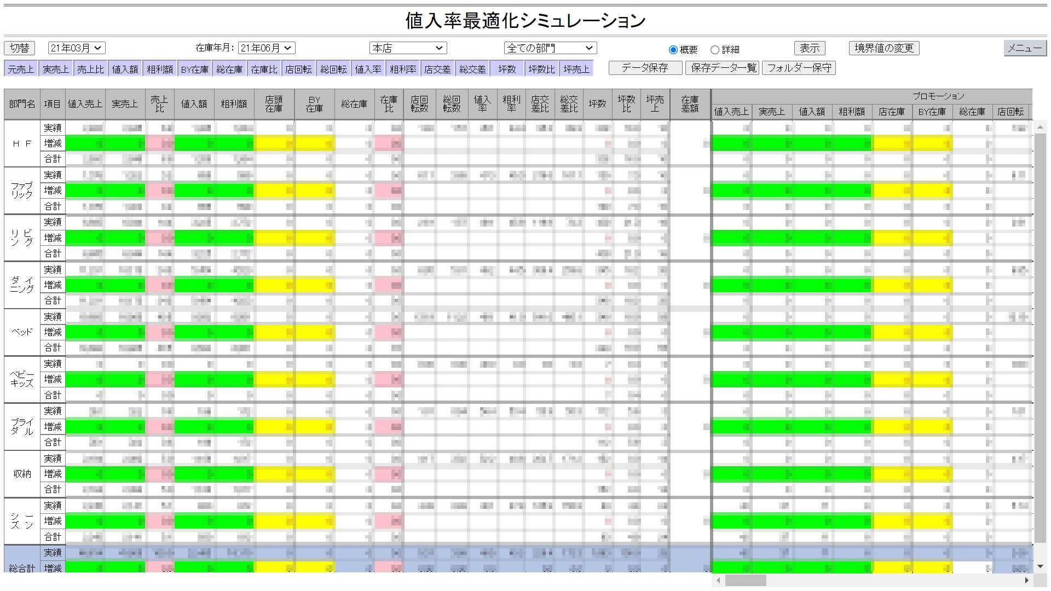This screenshot has width=1051, height=591.
Task: Click the horizontal scrollbar right arrow
Action: coord(1027,580)
